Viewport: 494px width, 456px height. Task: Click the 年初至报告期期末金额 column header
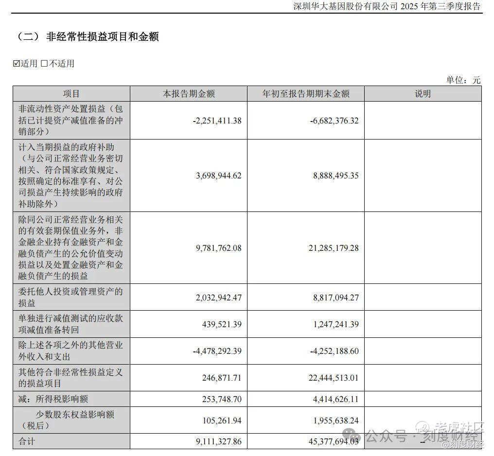pyautogui.click(x=306, y=93)
